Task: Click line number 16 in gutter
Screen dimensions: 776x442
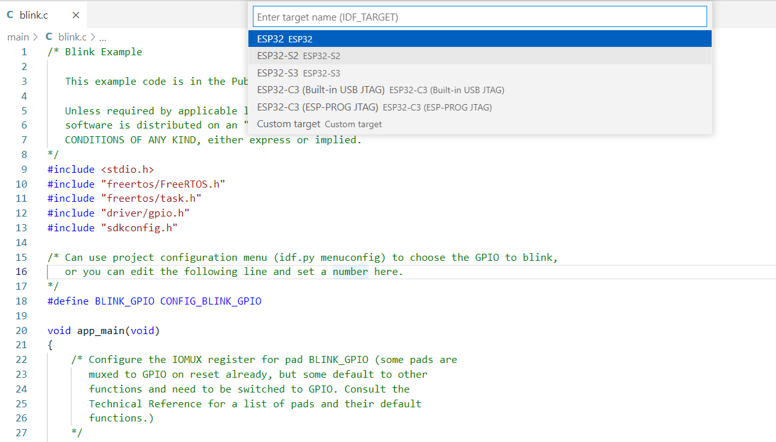Action: [21, 272]
